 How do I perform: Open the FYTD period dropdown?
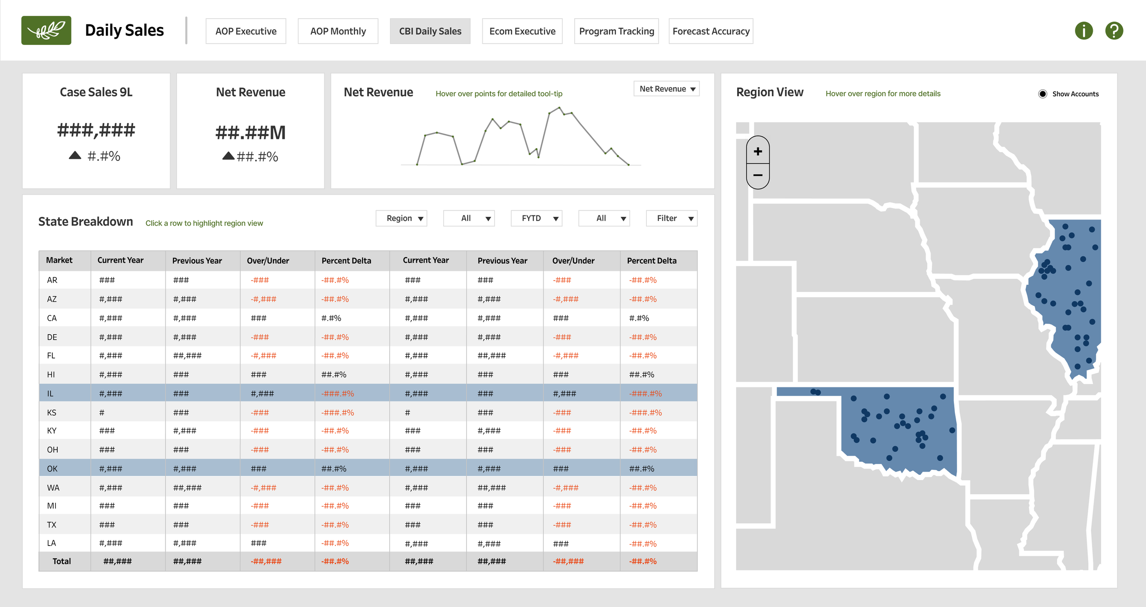click(x=536, y=218)
